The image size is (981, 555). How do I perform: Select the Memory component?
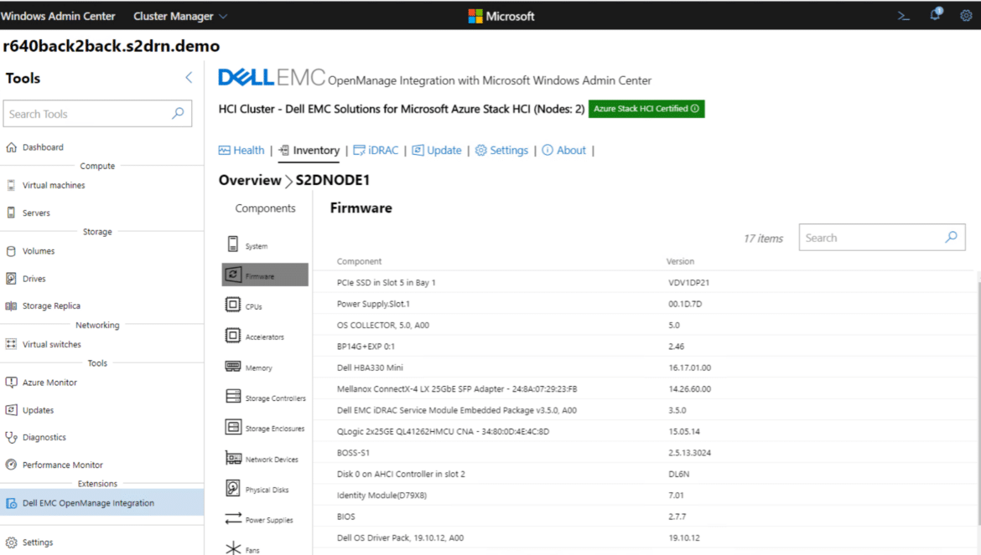coord(265,367)
